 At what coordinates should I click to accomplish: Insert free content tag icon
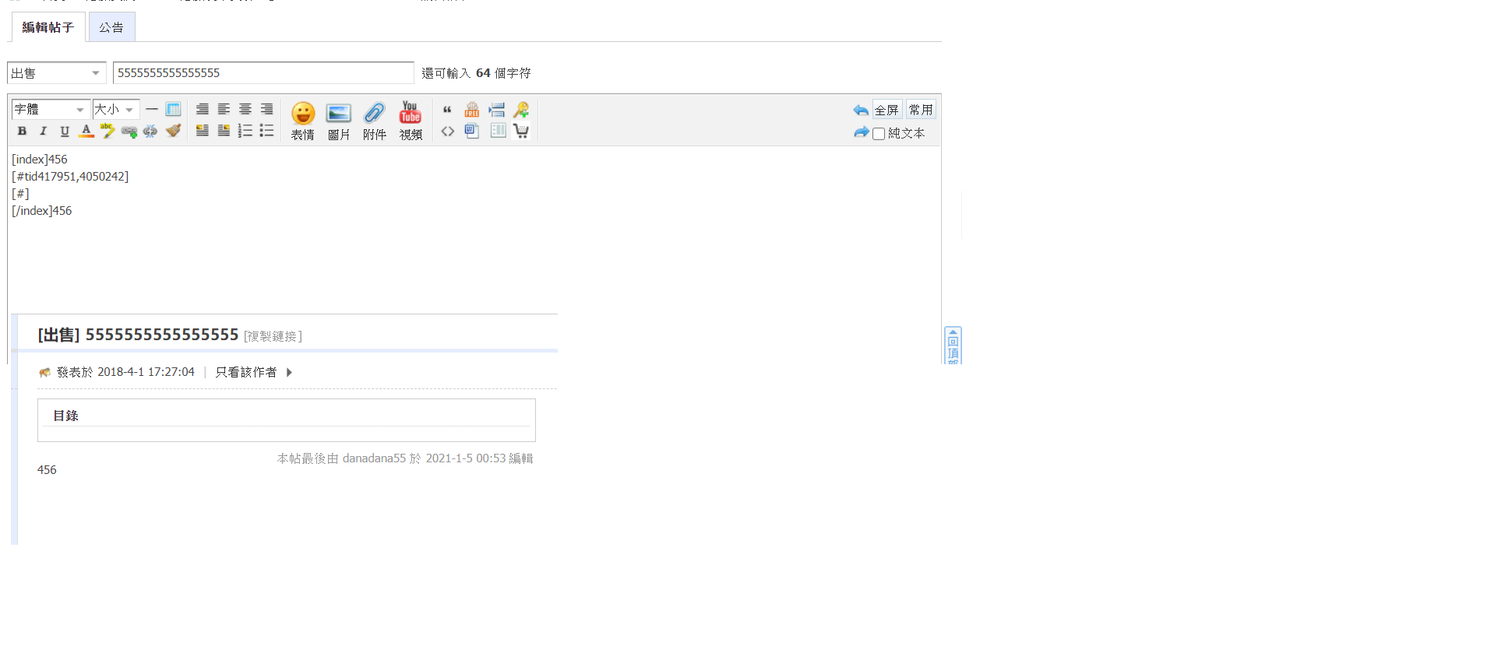(472, 109)
